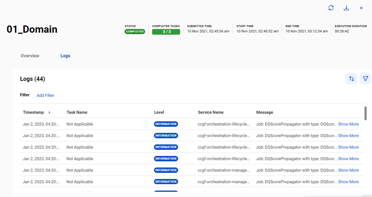Click end time 10 Nov 2021, 03:12:34 am
372x197 pixels.
click(x=307, y=31)
